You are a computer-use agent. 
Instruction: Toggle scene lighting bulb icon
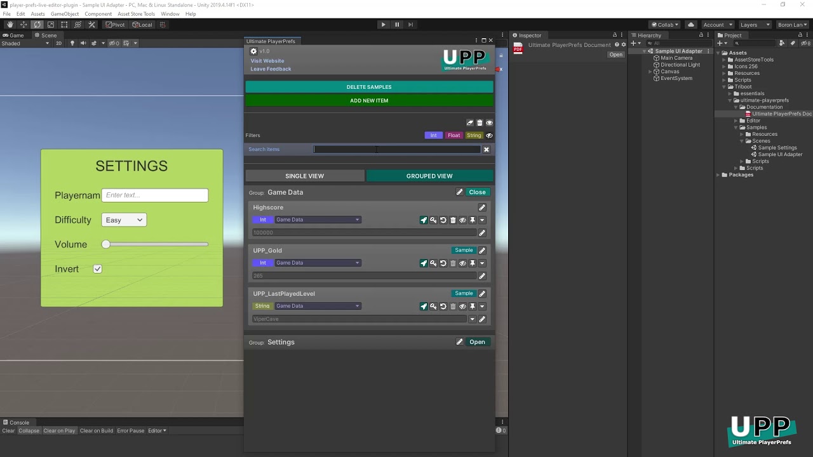tap(72, 43)
